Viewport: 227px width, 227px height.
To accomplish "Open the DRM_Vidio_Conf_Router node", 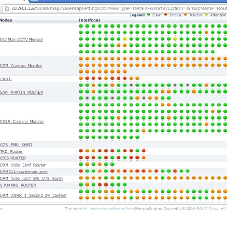I will (x=23, y=165).
